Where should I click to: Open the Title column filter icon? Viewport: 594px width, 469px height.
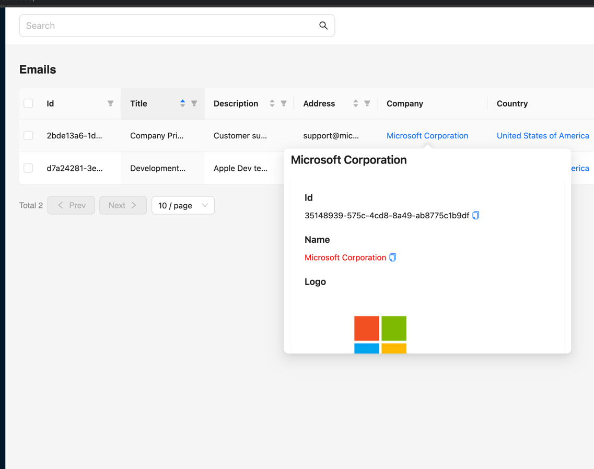(194, 103)
